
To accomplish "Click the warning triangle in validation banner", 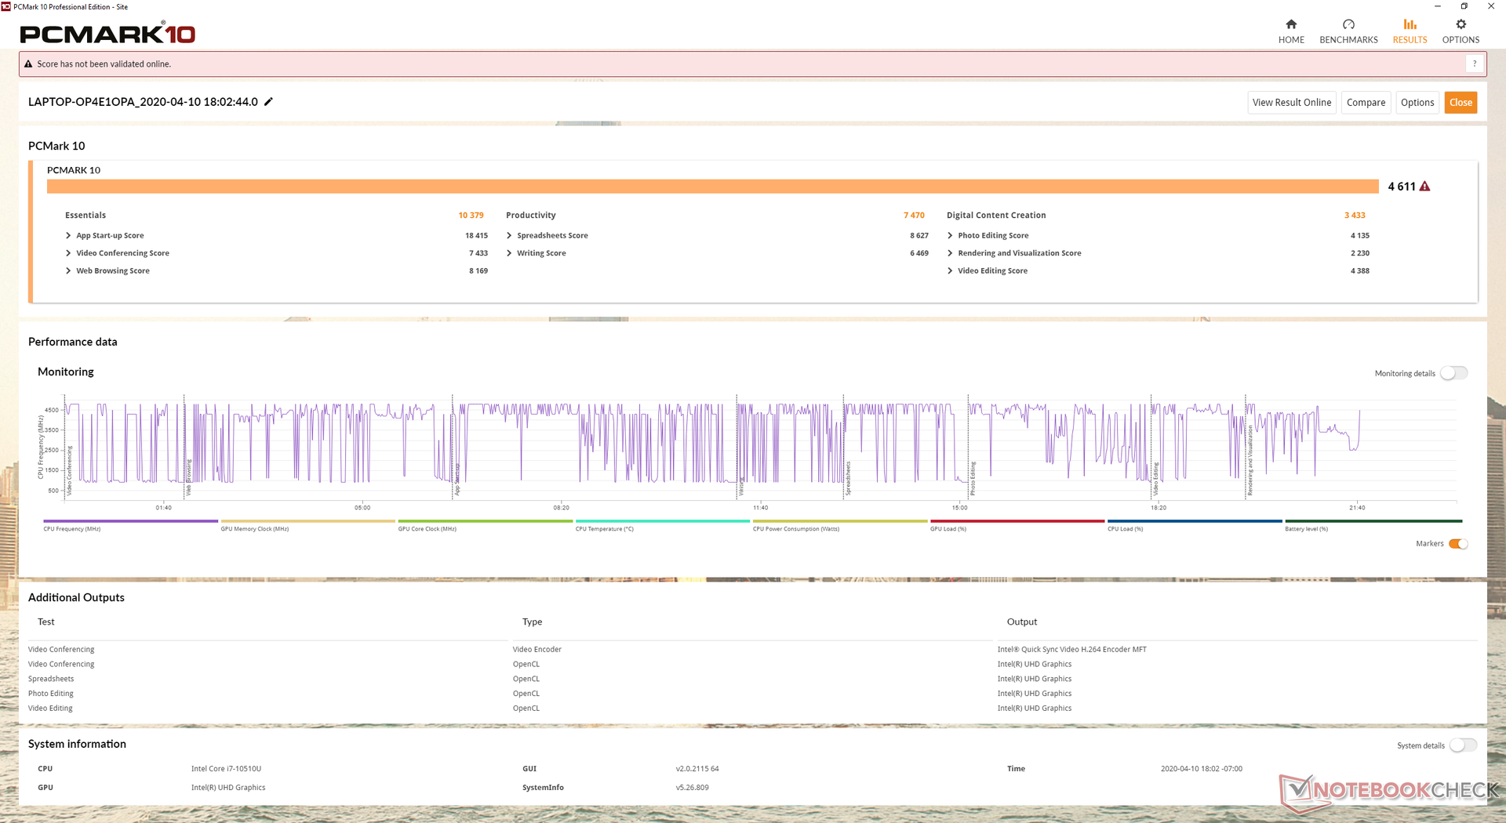I will pos(28,64).
